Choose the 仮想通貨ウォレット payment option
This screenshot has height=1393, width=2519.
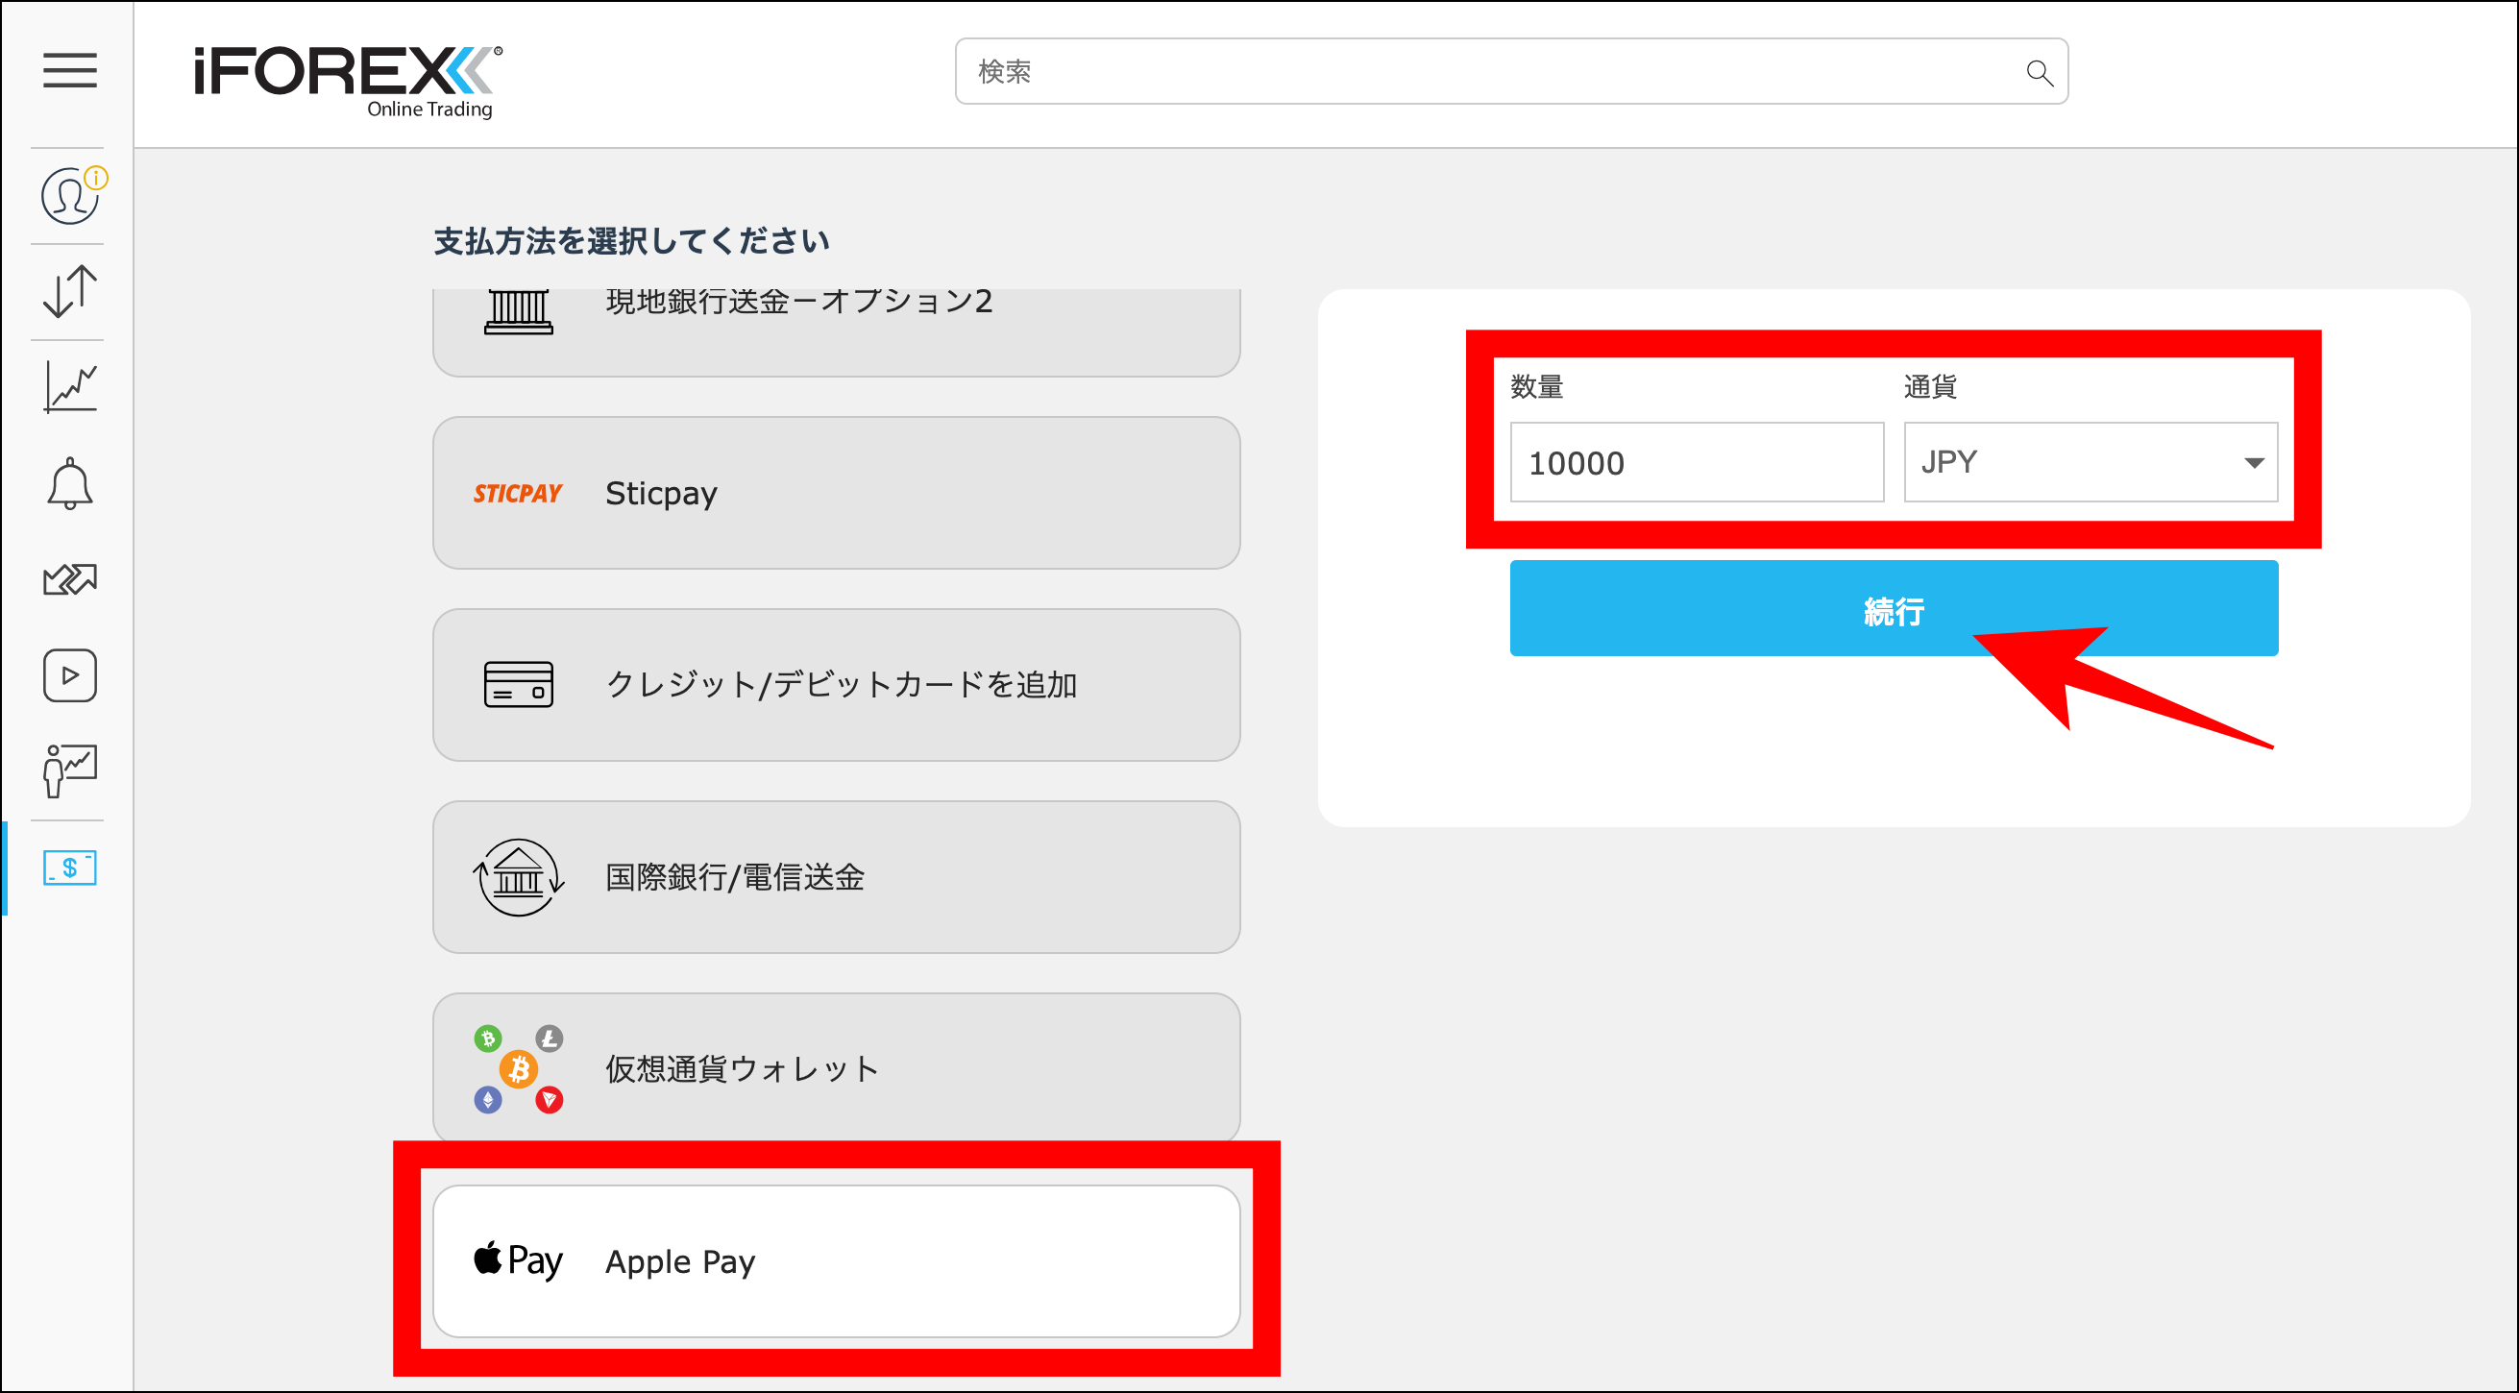point(836,1067)
